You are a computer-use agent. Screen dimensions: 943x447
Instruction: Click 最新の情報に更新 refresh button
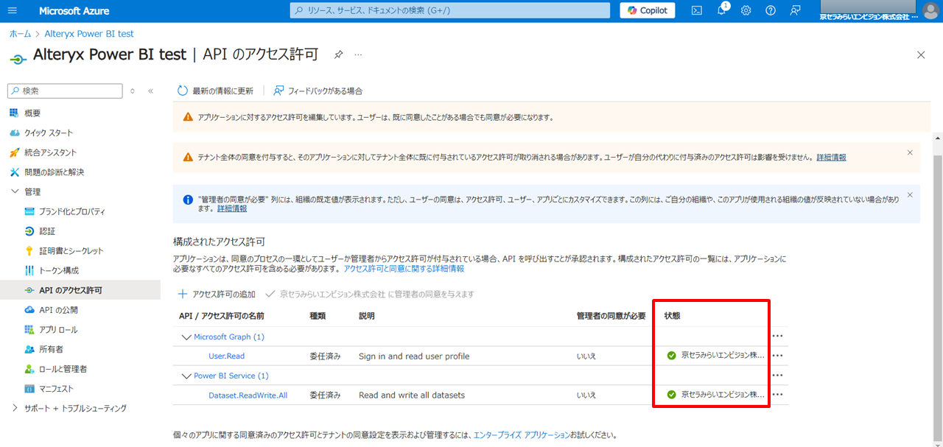tap(215, 91)
